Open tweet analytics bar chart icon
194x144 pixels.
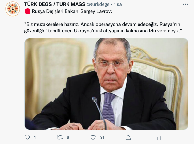coord(159,138)
